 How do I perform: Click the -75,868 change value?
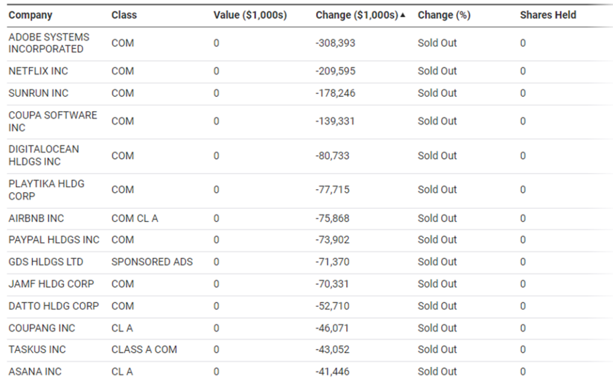[x=332, y=218]
